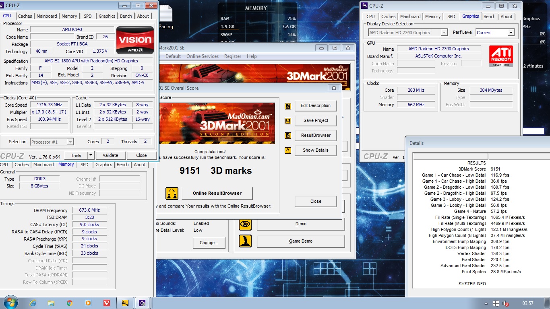Click the Save Project floppy disk icon
Image resolution: width=550 pixels, height=309 pixels.
click(x=288, y=121)
